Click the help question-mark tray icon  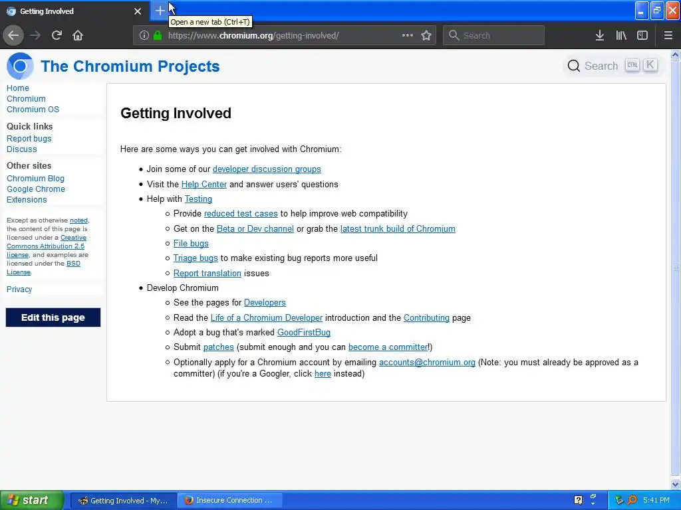click(x=578, y=500)
